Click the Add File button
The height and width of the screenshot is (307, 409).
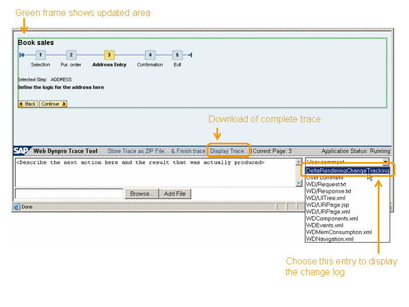click(175, 194)
